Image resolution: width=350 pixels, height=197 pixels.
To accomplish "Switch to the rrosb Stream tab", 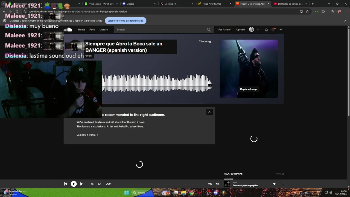I will (x=101, y=4).
